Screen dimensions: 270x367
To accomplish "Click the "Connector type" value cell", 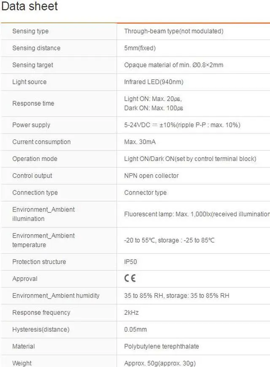I will pos(145,192).
